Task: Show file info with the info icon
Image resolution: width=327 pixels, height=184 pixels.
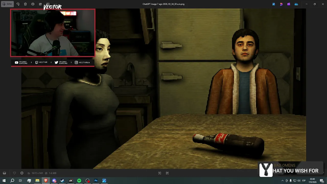Action: 22,173
